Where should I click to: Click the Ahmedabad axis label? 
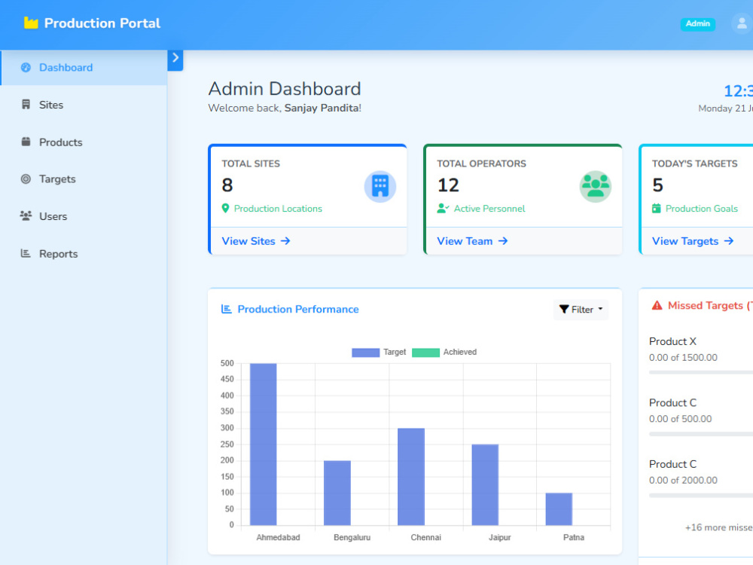[x=278, y=538]
